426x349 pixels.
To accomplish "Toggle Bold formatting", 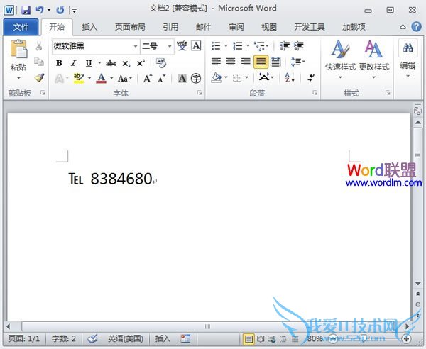I will pyautogui.click(x=59, y=62).
